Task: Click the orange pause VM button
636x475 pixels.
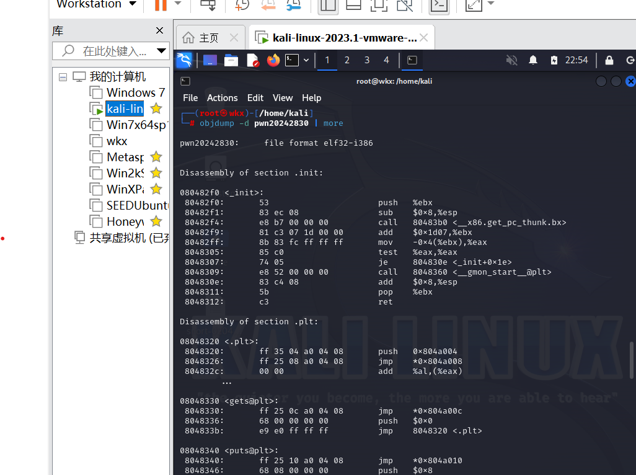Action: pos(161,4)
